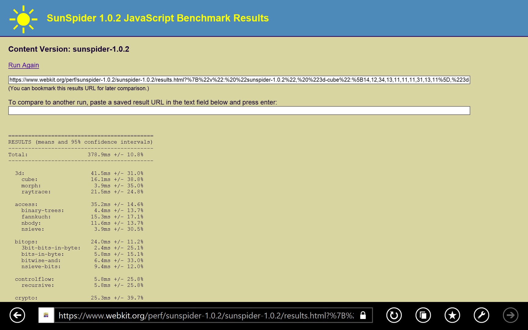Click the compare to another run instruction
Screen dimensions: 528x330
pyautogui.click(x=143, y=102)
